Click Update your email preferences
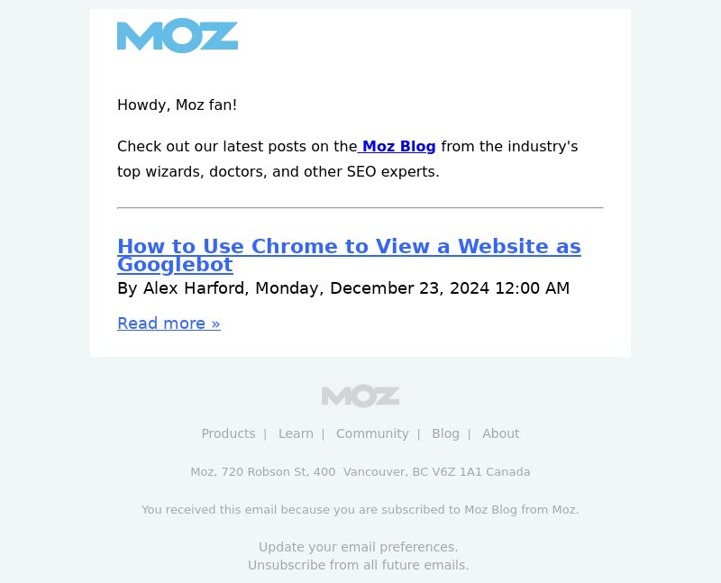The image size is (721, 583). pos(358,547)
